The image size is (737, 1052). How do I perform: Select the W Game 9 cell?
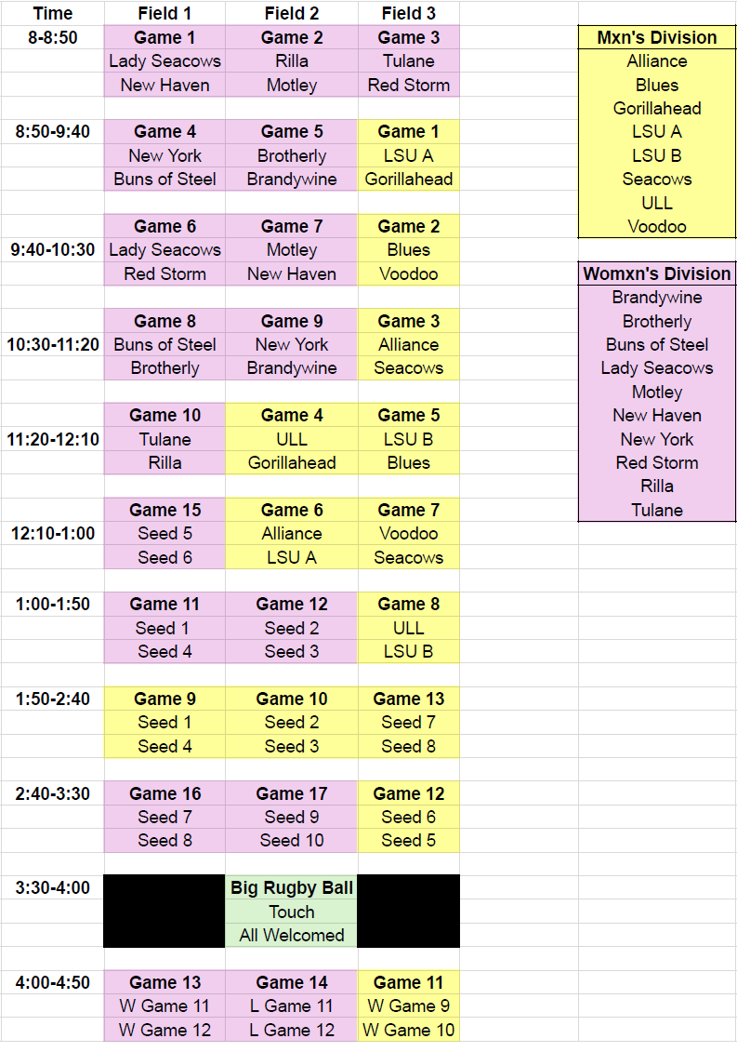(408, 1006)
